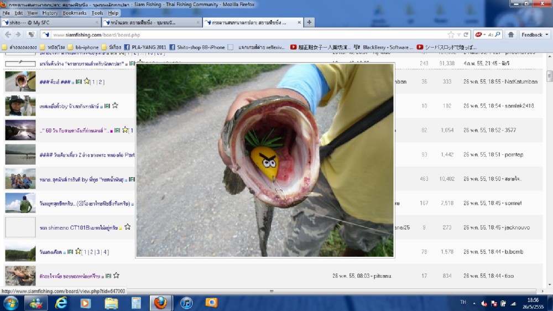The height and width of the screenshot is (311, 553).
Task: Open Windows Live Messenger taskbar icon
Action: tap(35, 303)
